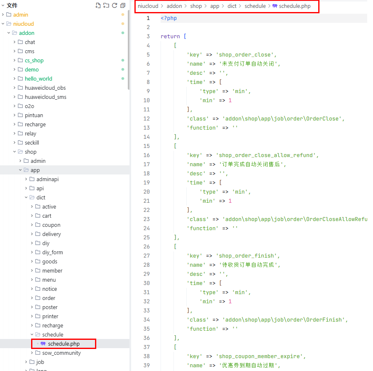Collapse the 文件 section header
The image size is (373, 371).
tap(3, 6)
